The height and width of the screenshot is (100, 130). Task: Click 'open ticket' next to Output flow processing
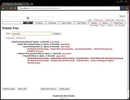pos(67,54)
